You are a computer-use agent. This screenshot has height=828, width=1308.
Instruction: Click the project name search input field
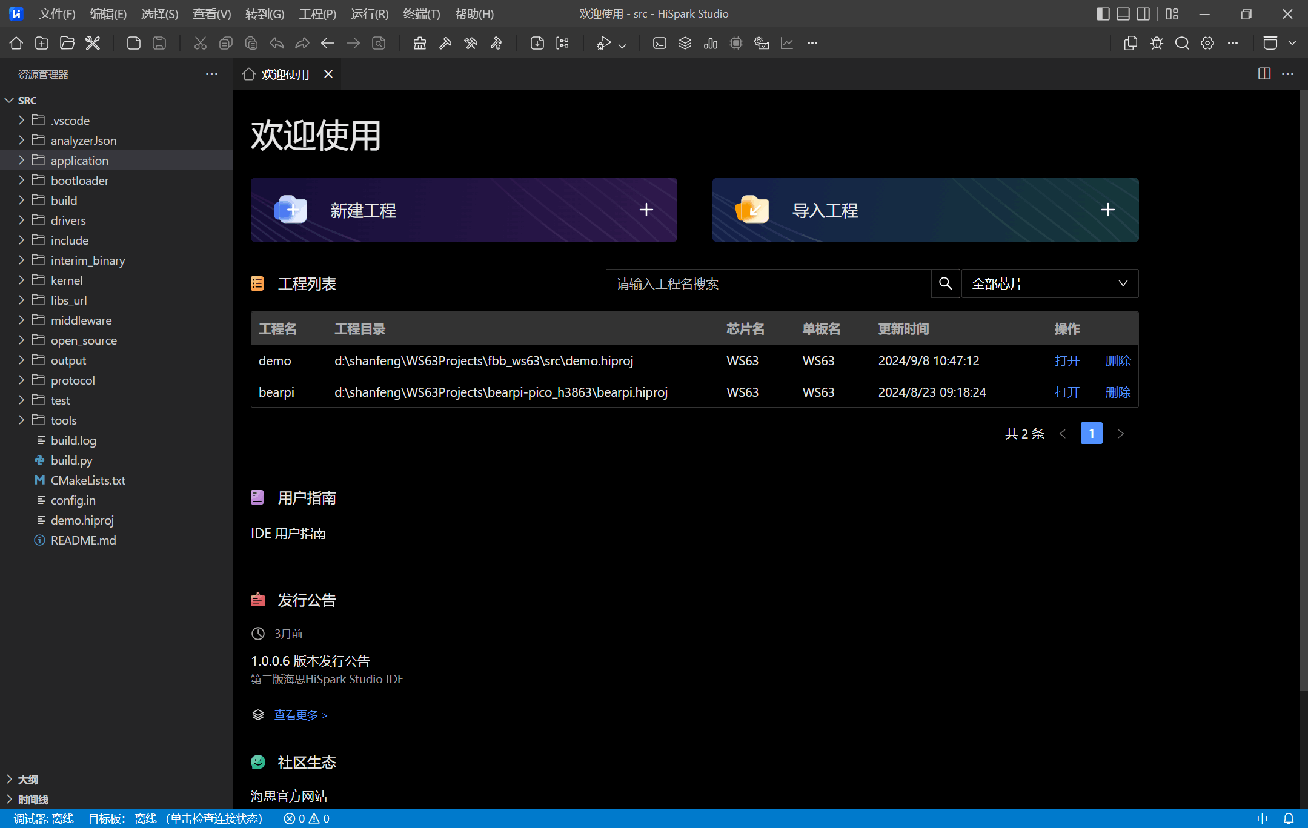[x=768, y=283]
